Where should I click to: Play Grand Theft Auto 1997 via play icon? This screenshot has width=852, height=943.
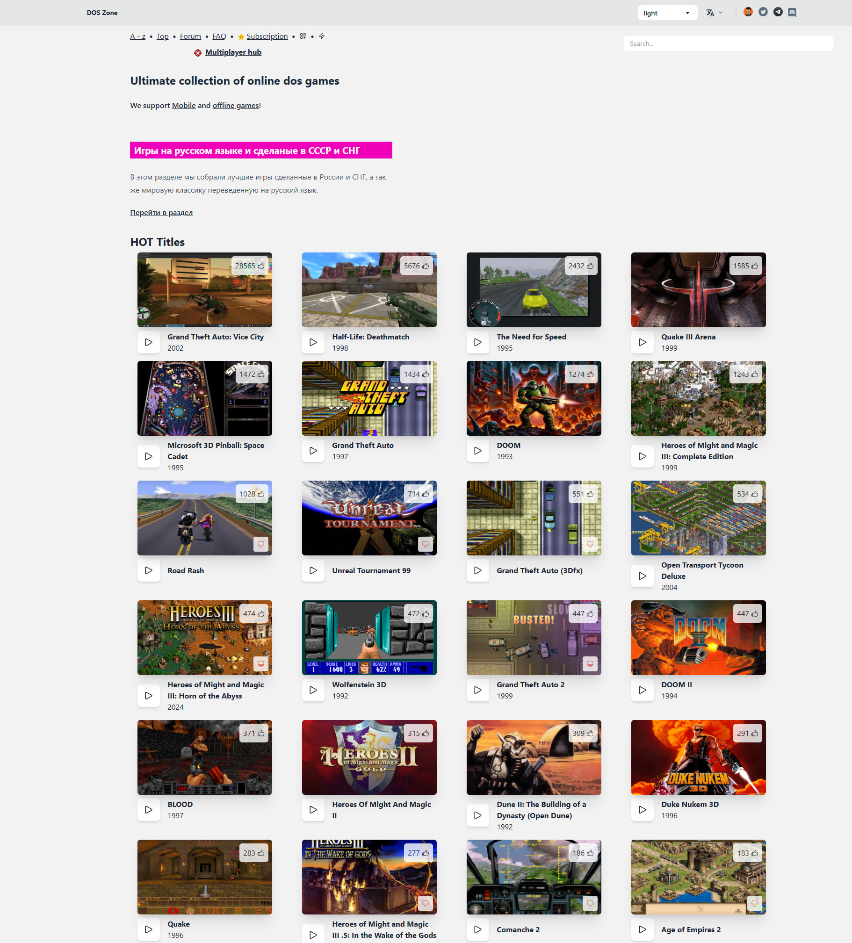pyautogui.click(x=313, y=451)
